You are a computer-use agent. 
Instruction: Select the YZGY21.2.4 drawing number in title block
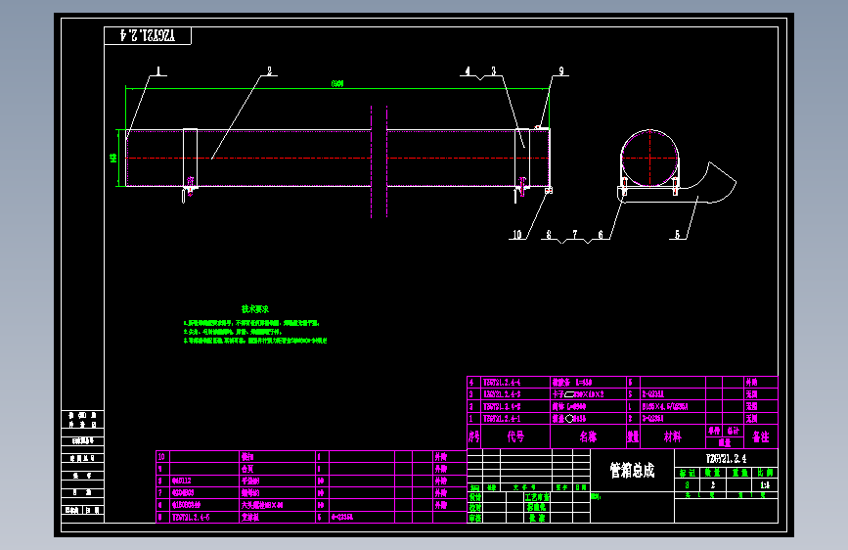(x=727, y=459)
